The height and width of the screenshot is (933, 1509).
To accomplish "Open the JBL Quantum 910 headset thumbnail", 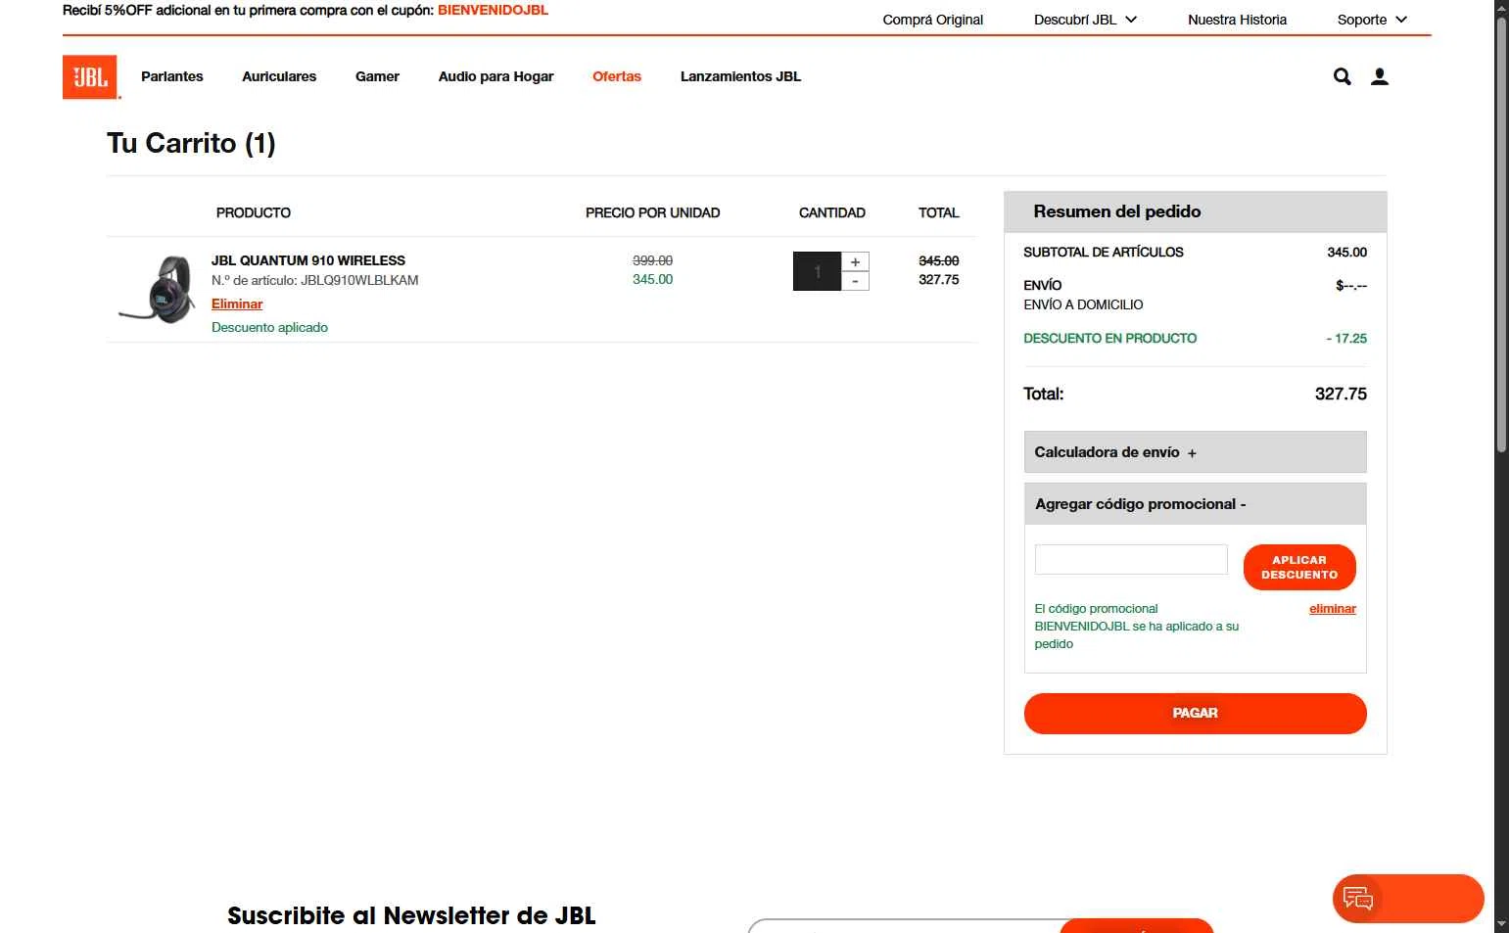I will (x=158, y=290).
